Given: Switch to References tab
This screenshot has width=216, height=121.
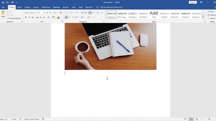Looking at the screenshot, I should [x=46, y=7].
